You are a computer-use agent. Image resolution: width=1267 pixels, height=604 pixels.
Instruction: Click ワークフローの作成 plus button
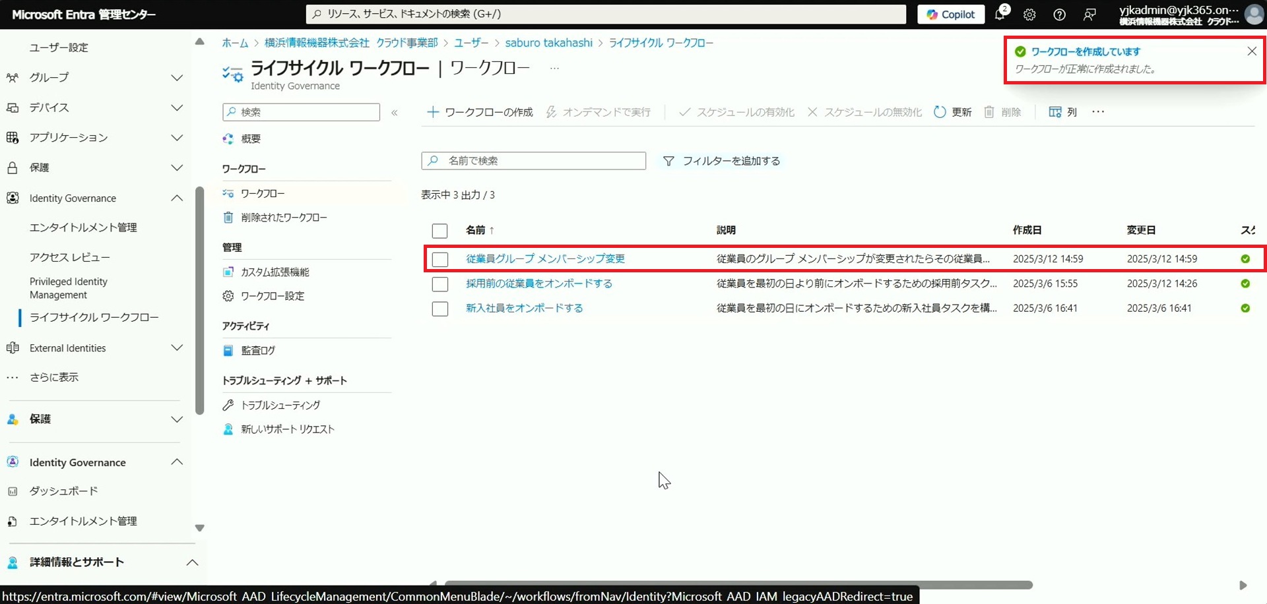pos(480,112)
